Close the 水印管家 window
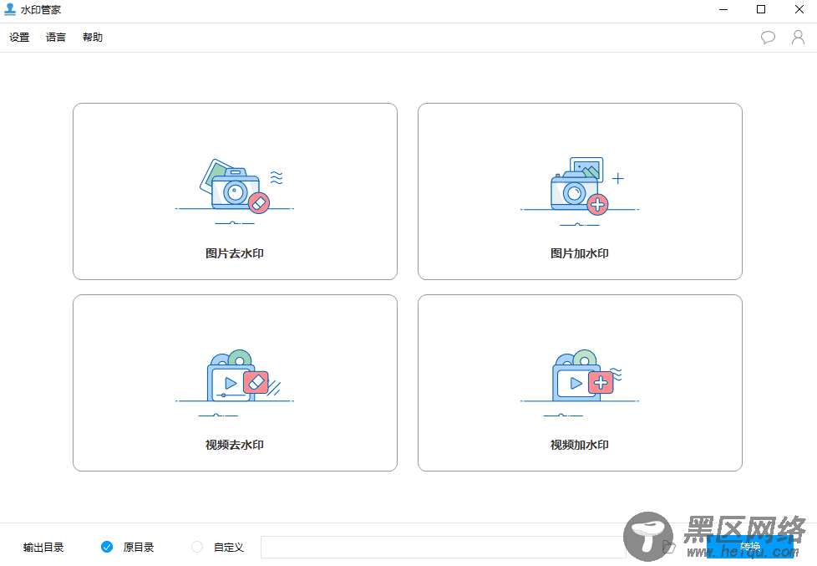817x566 pixels. [x=799, y=9]
